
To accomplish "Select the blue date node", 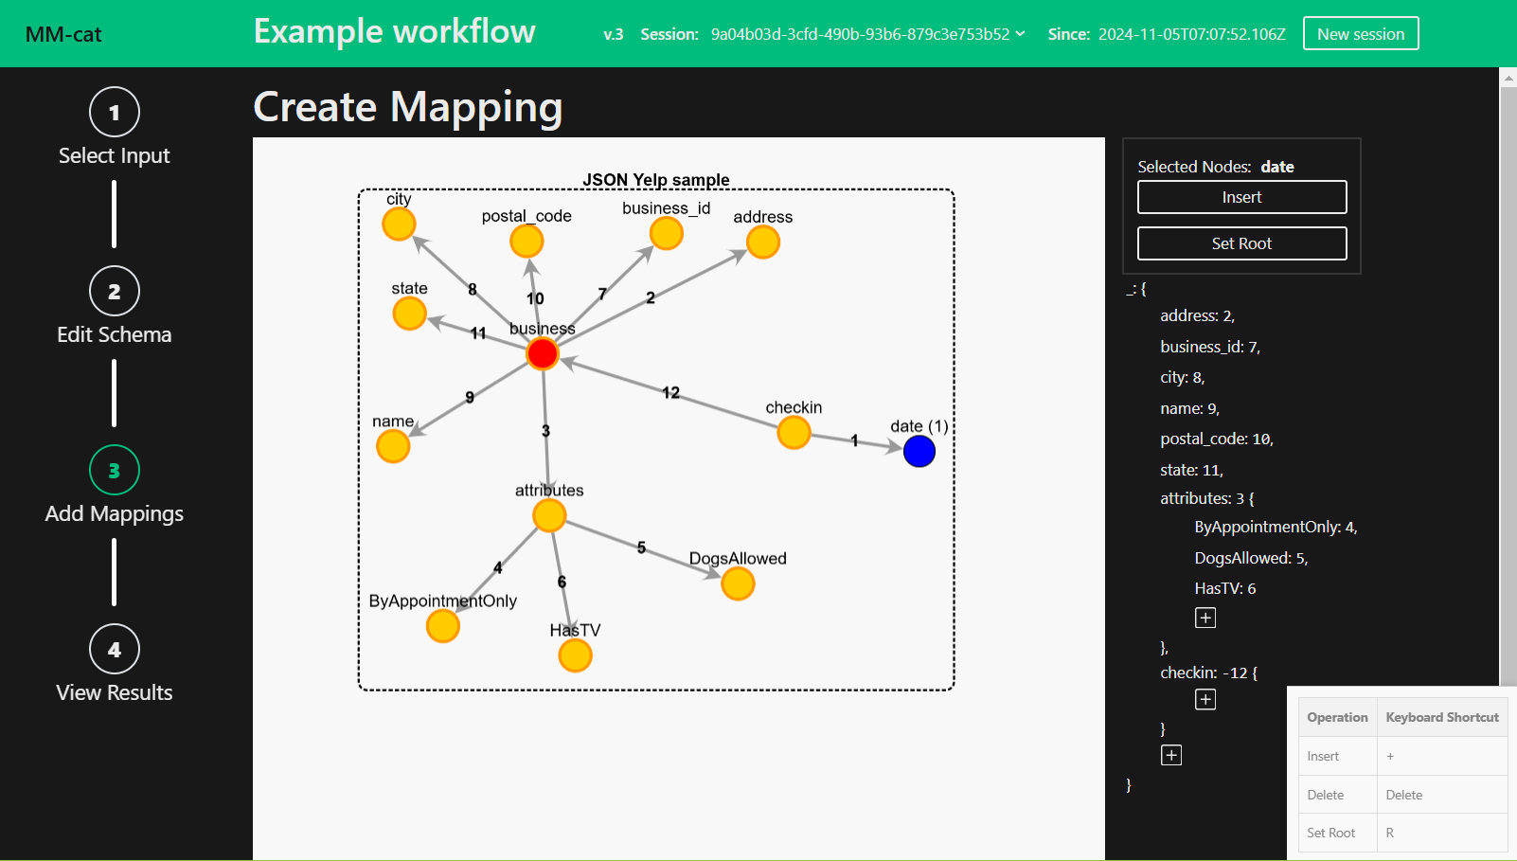I will coord(919,451).
